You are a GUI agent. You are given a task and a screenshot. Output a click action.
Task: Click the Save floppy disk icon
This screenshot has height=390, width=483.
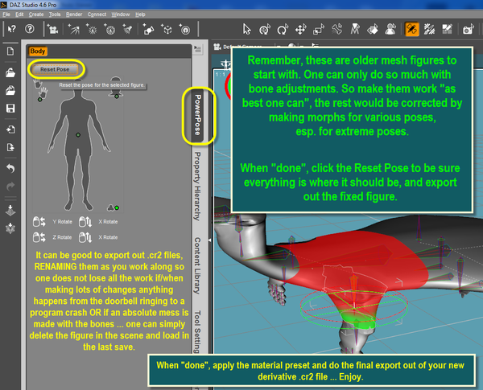[x=10, y=109]
